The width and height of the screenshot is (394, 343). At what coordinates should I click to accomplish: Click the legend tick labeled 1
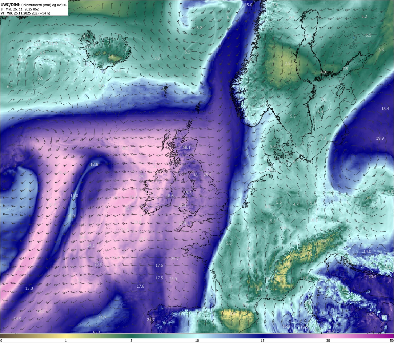pyautogui.click(x=66, y=341)
